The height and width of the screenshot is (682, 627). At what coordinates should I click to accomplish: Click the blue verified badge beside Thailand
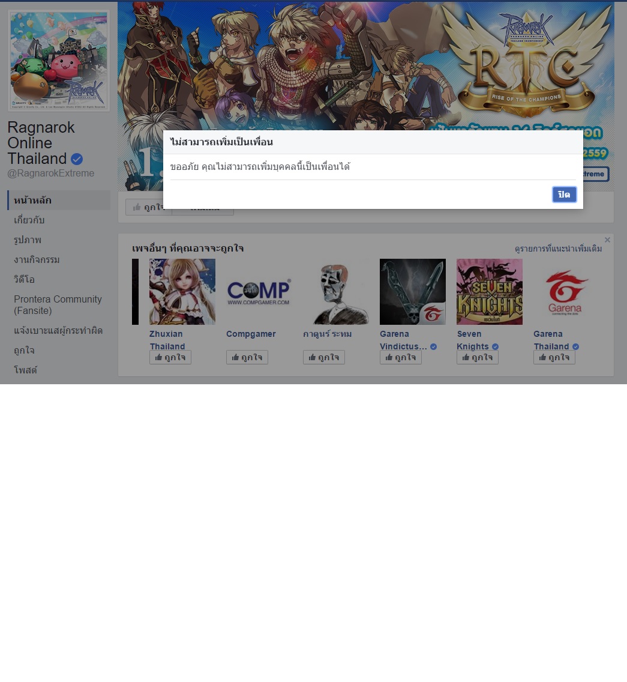77,159
